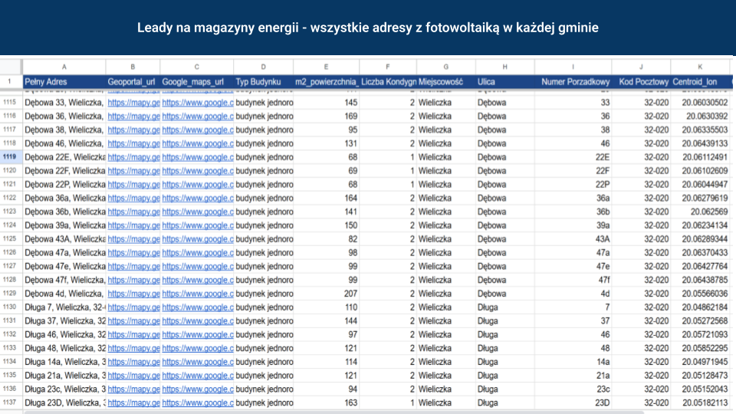
Task: Open the Google Maps link for Długa 14a
Action: tap(198, 361)
